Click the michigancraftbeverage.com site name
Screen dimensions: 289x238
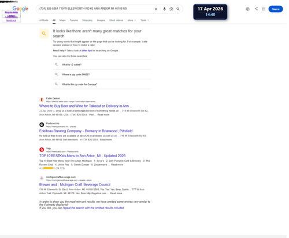pyautogui.click(x=61, y=177)
